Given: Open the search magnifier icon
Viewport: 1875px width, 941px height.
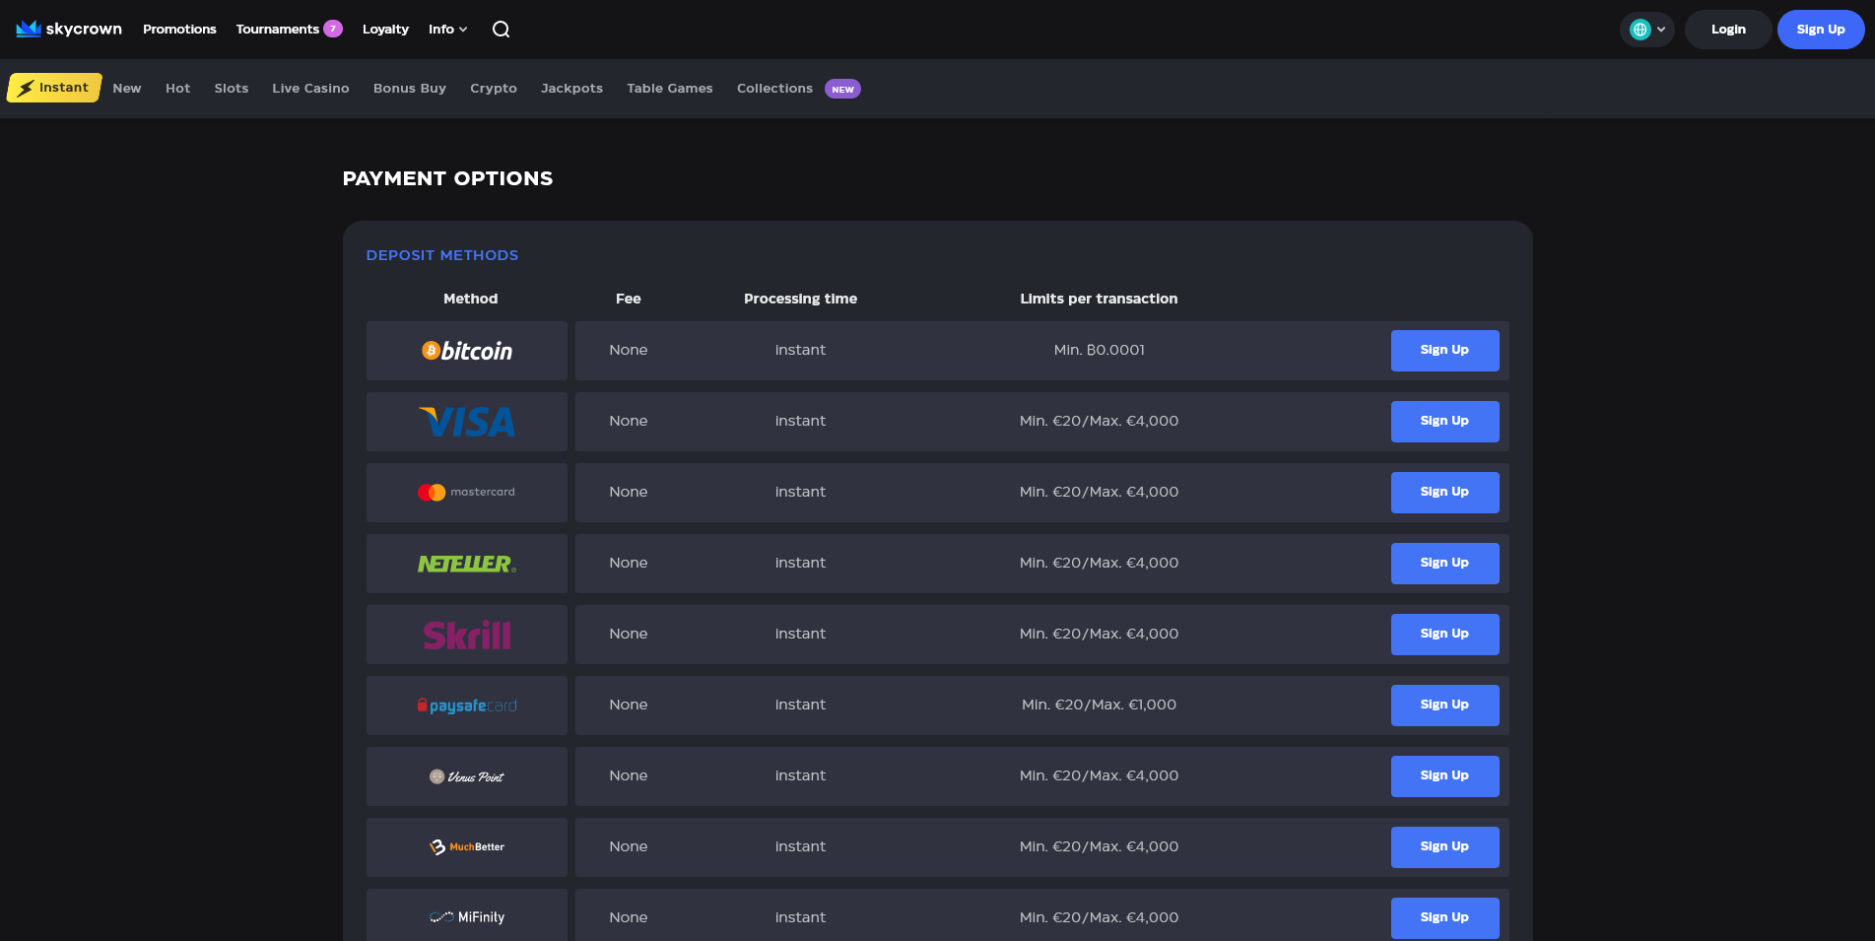Looking at the screenshot, I should pos(501,30).
